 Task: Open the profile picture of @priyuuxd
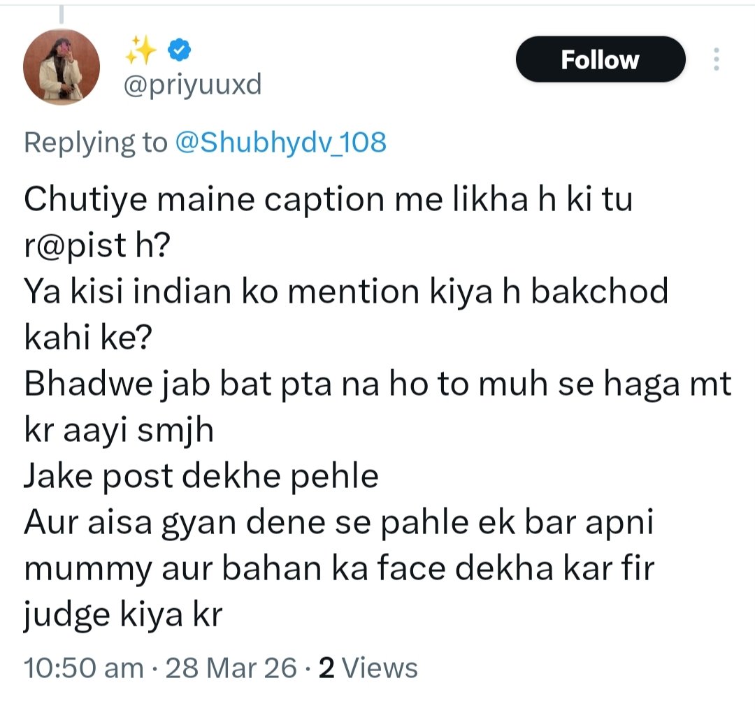tap(62, 67)
